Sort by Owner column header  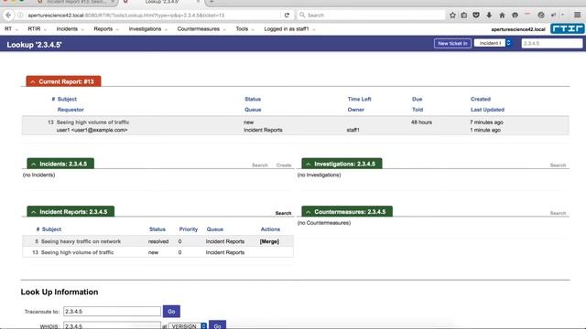coord(356,110)
